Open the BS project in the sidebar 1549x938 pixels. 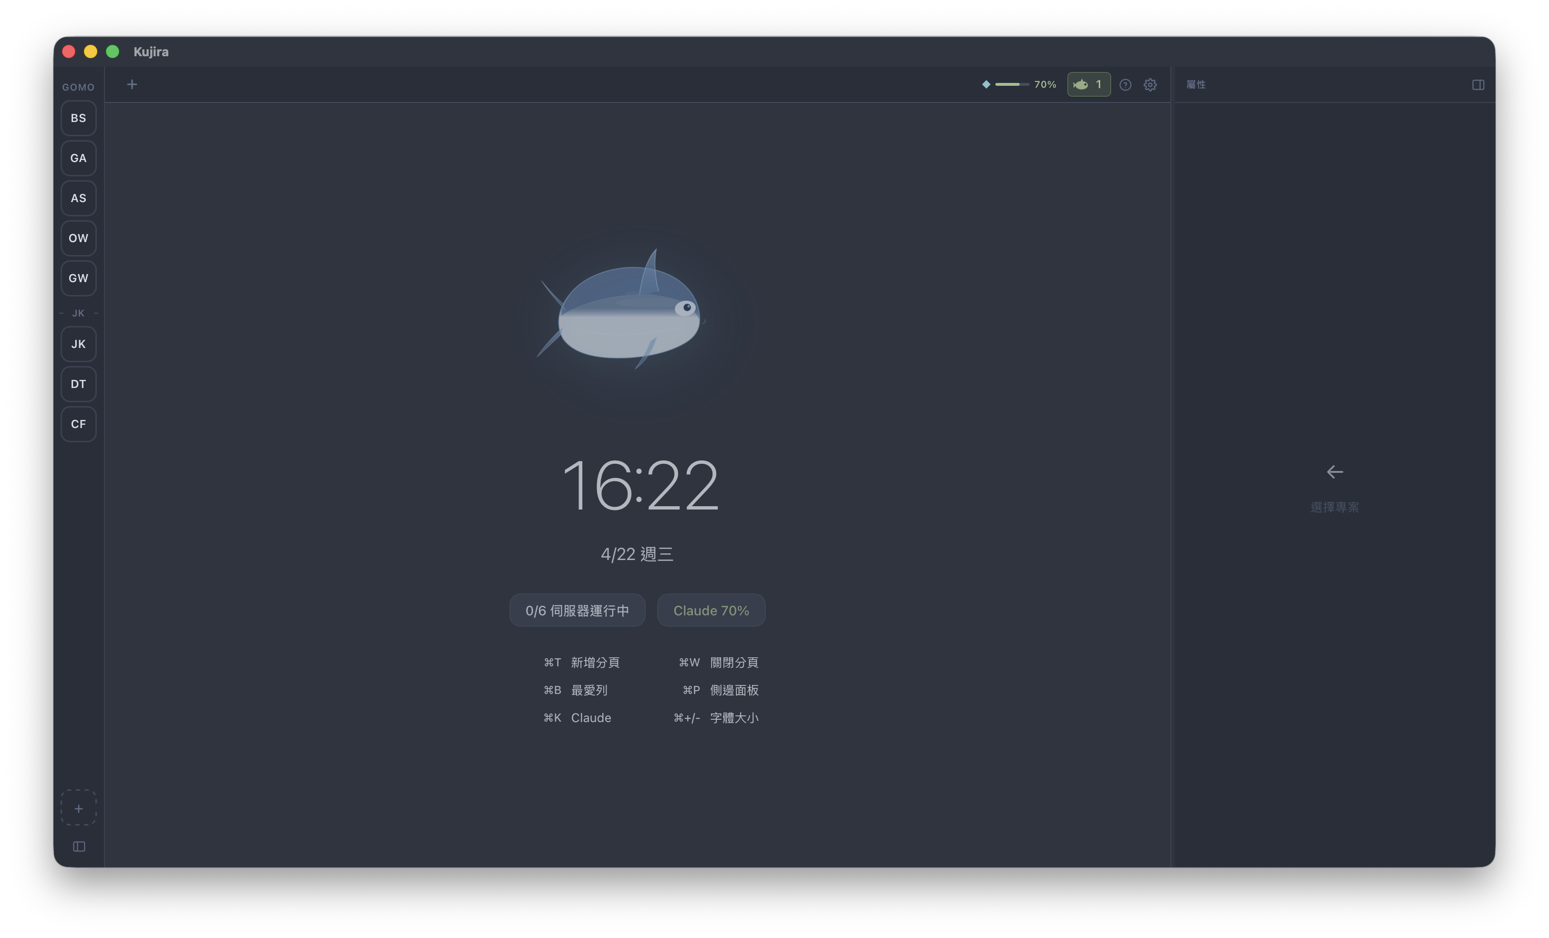pos(79,118)
